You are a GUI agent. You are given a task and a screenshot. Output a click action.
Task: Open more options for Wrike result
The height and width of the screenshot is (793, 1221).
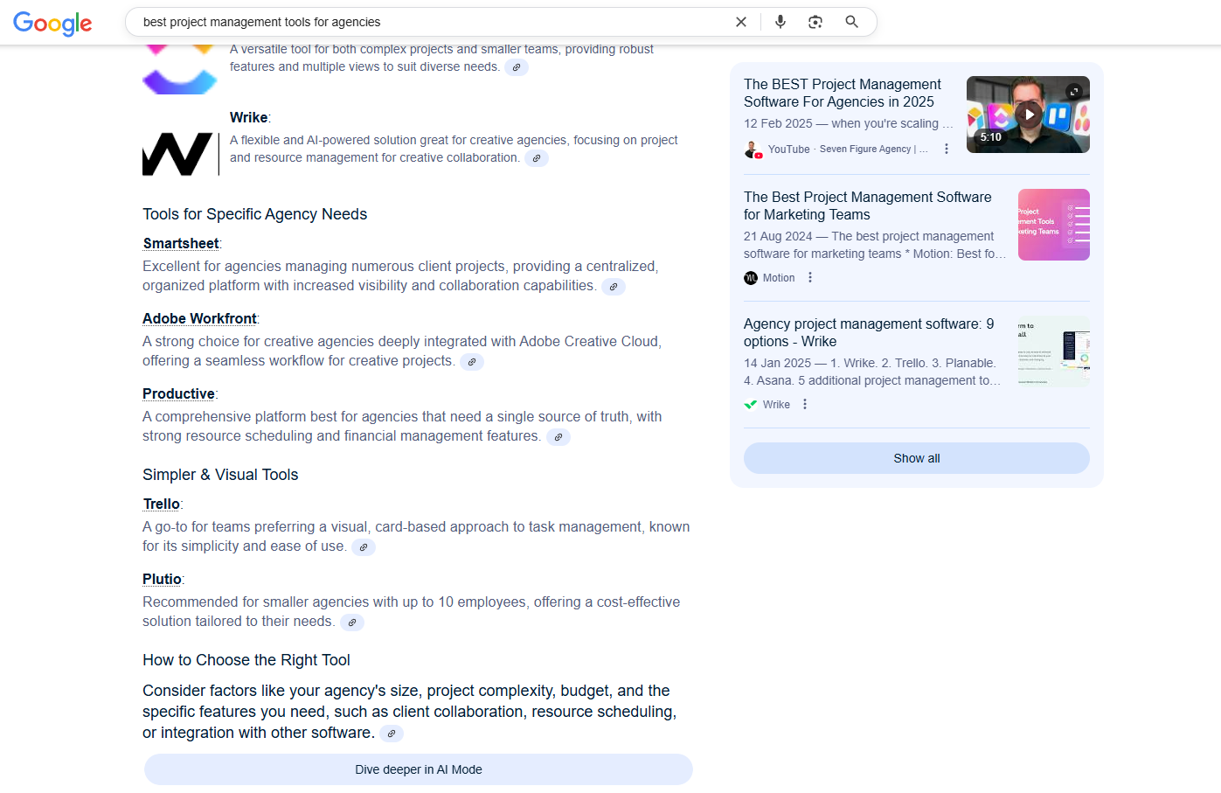pyautogui.click(x=805, y=405)
